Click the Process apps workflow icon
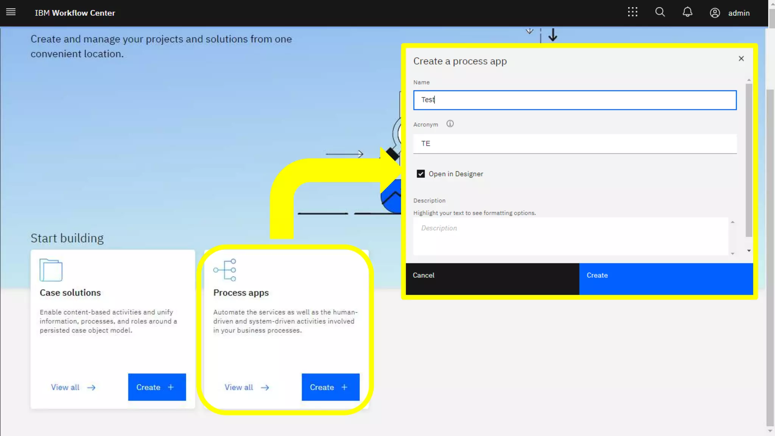The image size is (775, 436). pos(225,270)
